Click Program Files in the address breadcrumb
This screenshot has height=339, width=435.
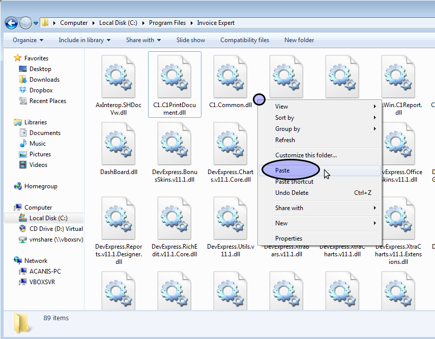click(x=167, y=23)
